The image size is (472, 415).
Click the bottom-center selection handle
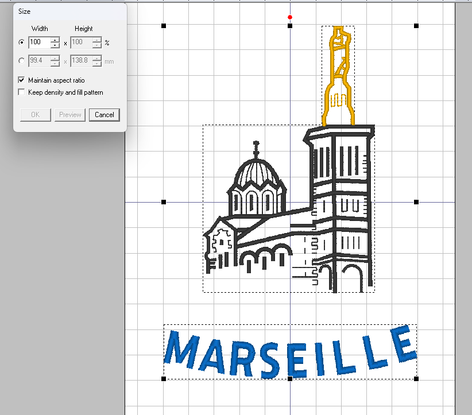[x=290, y=379]
